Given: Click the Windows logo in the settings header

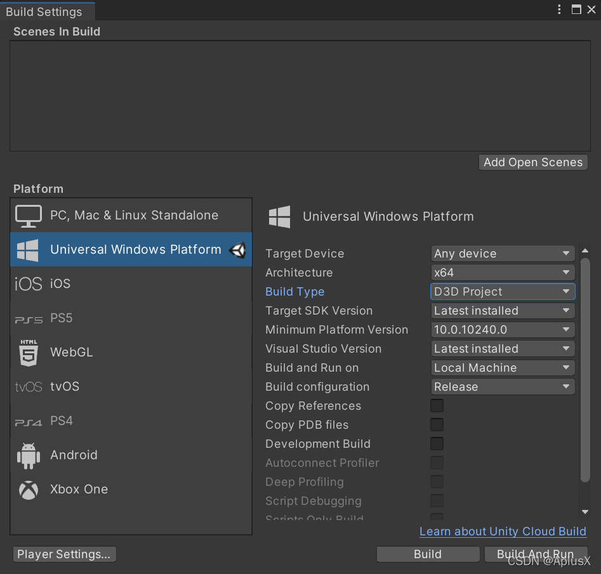Looking at the screenshot, I should [280, 217].
